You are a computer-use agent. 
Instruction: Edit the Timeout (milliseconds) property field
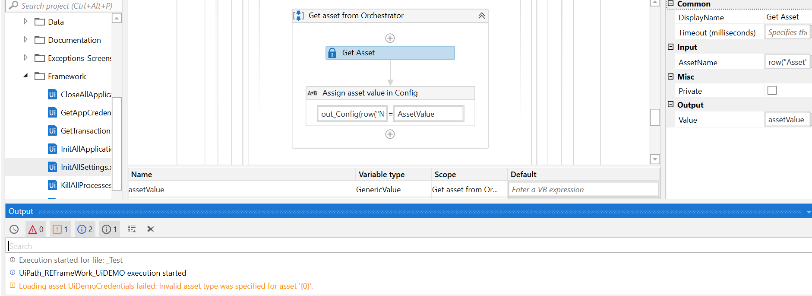(x=788, y=32)
